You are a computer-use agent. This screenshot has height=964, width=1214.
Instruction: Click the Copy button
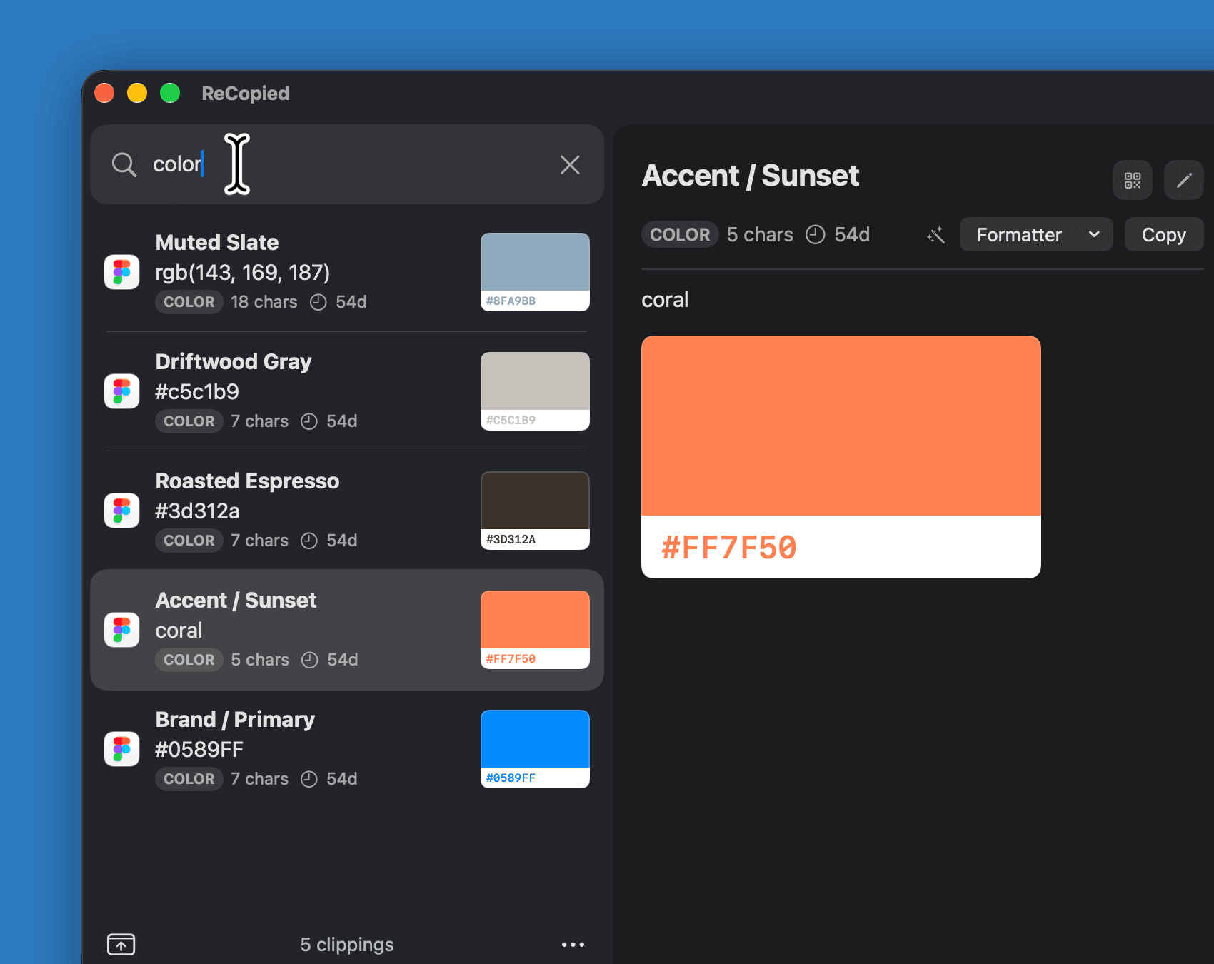click(x=1164, y=234)
